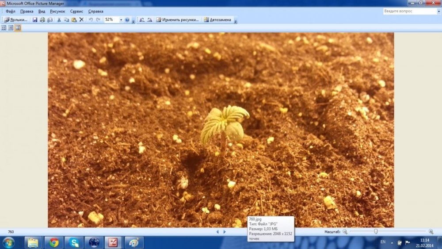
Task: Click the Paste clipboard icon
Action: pyautogui.click(x=74, y=20)
